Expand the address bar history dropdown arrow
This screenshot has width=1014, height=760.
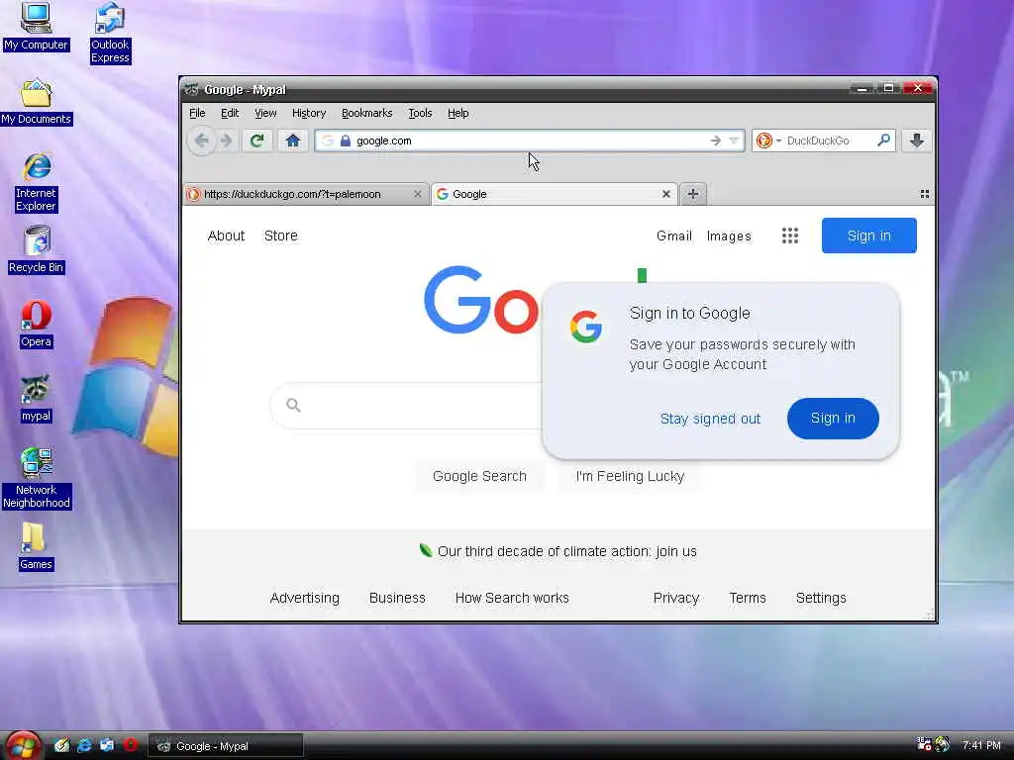click(x=734, y=141)
